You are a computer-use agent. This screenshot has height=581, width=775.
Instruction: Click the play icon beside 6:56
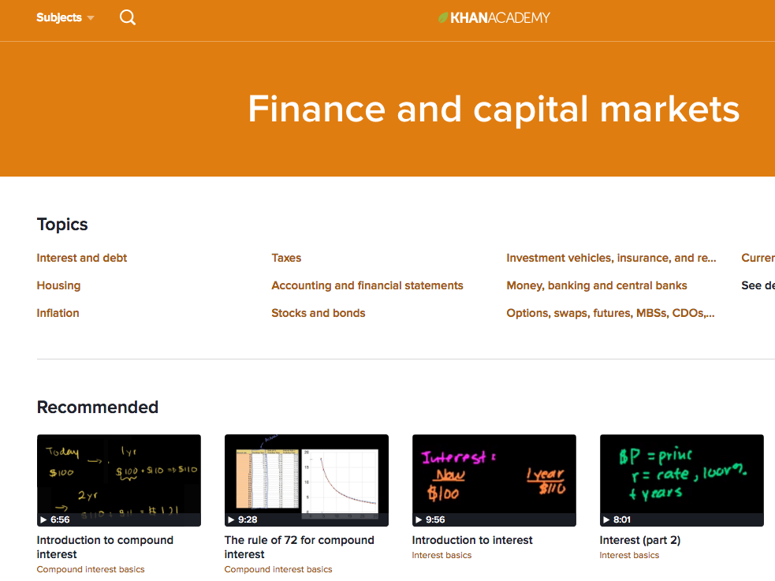(x=43, y=520)
